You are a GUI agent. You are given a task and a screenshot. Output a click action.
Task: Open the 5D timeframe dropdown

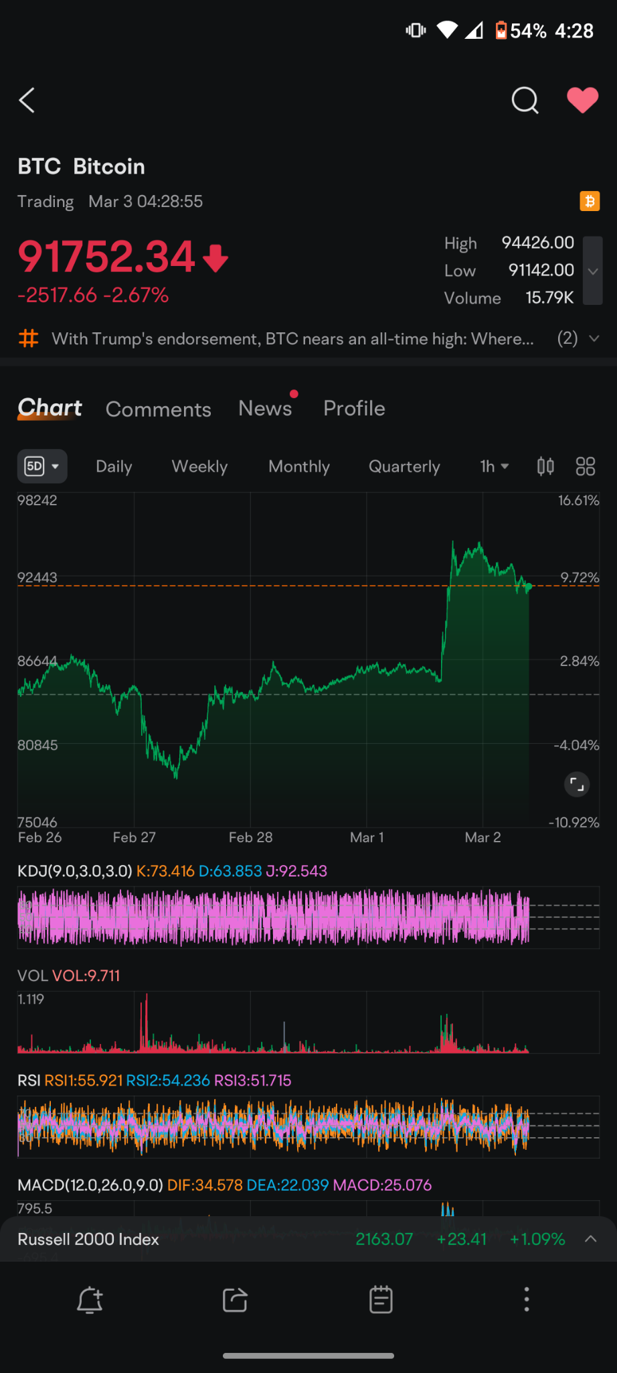(42, 466)
